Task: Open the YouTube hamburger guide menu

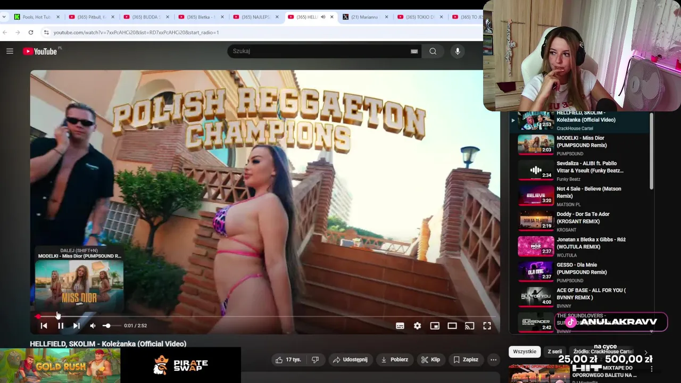Action: [x=10, y=51]
